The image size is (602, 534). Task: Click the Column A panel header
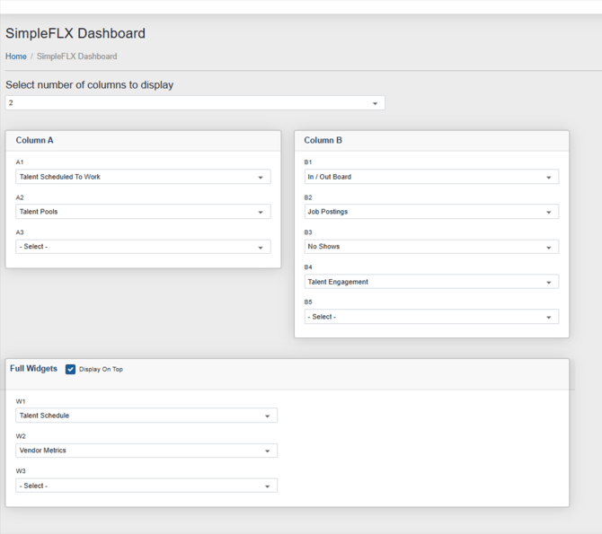(x=34, y=141)
